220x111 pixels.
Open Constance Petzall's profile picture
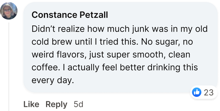pyautogui.click(x=9, y=11)
